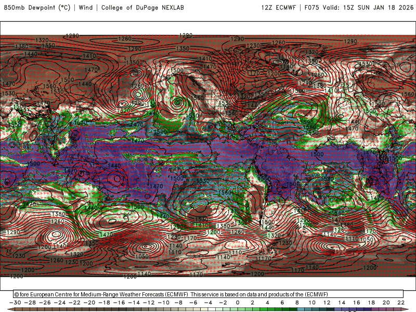Click the 20 value on the color scale
Image resolution: width=416 pixels, height=312 pixels.
[386, 303]
